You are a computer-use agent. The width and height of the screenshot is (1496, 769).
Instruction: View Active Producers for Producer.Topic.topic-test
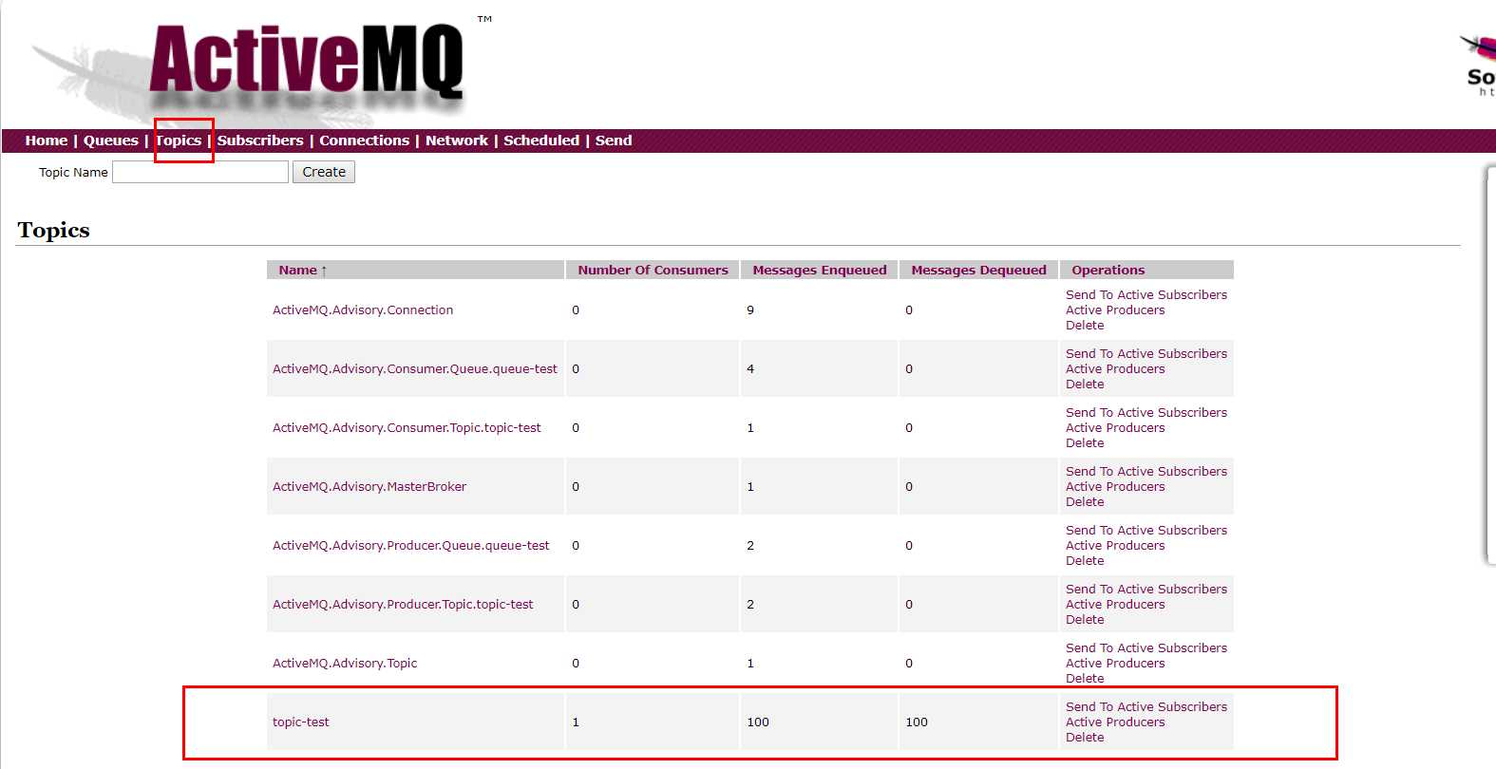[x=1115, y=605]
